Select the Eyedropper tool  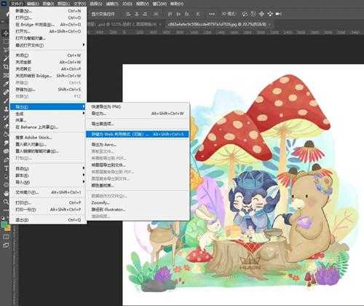tap(5, 84)
